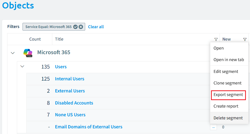The image size is (250, 134).
Task: Open Email Domains of External Users segment
Action: click(x=89, y=127)
